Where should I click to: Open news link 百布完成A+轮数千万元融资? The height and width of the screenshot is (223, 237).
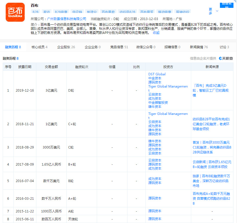(211, 198)
